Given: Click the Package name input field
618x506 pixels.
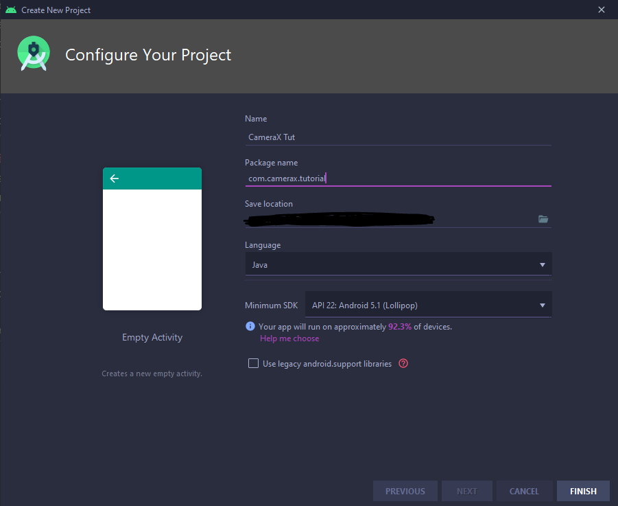Looking at the screenshot, I should pos(398,179).
